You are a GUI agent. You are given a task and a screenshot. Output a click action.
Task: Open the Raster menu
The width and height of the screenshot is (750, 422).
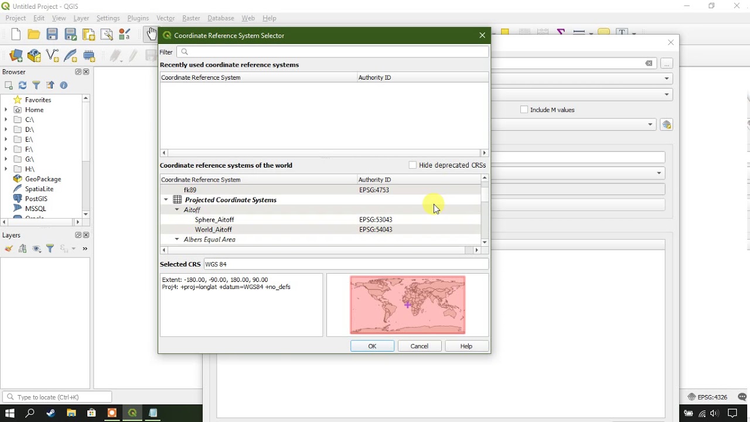tap(191, 18)
